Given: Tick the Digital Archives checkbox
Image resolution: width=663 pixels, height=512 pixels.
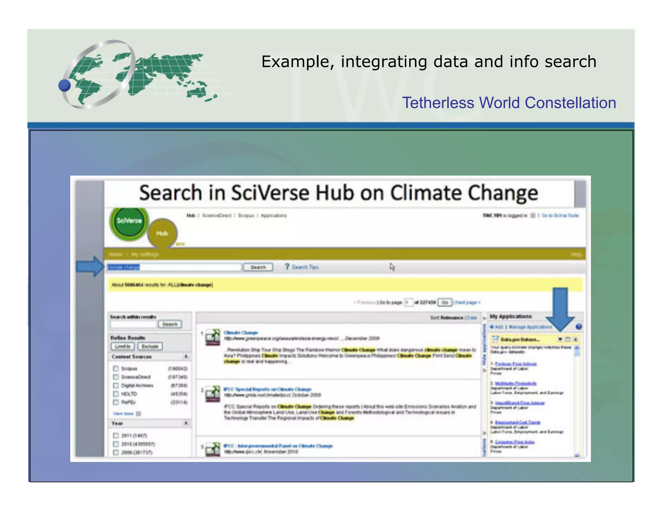Looking at the screenshot, I should pos(116,385).
